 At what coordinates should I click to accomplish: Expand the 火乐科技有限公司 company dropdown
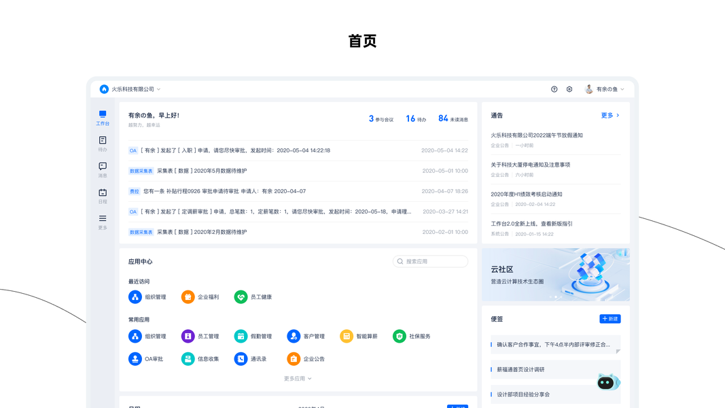click(x=136, y=89)
